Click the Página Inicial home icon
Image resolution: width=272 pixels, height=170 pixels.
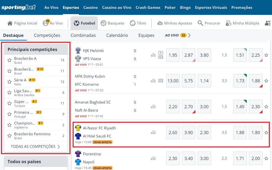coord(10,23)
